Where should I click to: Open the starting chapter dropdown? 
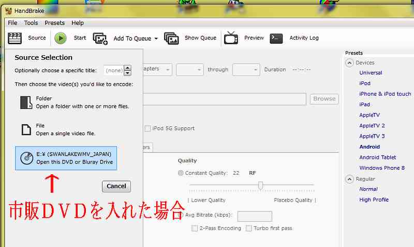[190, 70]
